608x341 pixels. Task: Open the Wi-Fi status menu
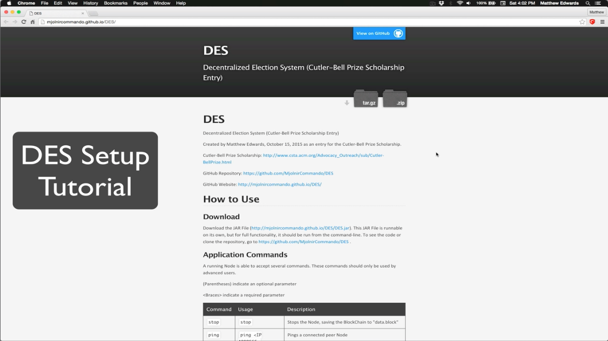[x=460, y=3]
